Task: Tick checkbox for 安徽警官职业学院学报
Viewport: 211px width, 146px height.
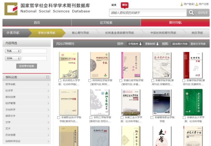Action: [x=152, y=117]
